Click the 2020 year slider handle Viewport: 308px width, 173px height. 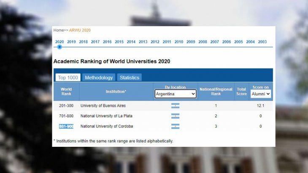(59, 47)
